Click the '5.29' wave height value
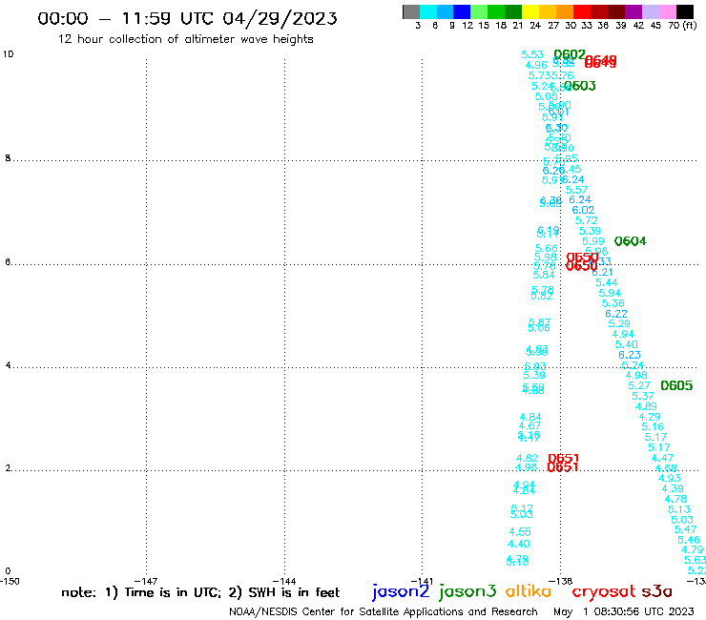The height and width of the screenshot is (620, 706). click(619, 323)
